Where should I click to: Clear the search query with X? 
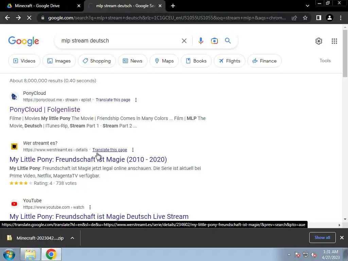click(184, 41)
